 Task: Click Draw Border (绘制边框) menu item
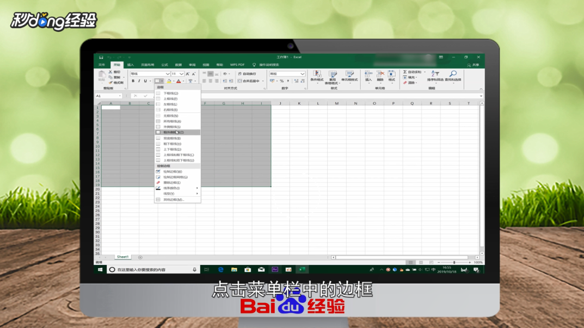point(177,172)
